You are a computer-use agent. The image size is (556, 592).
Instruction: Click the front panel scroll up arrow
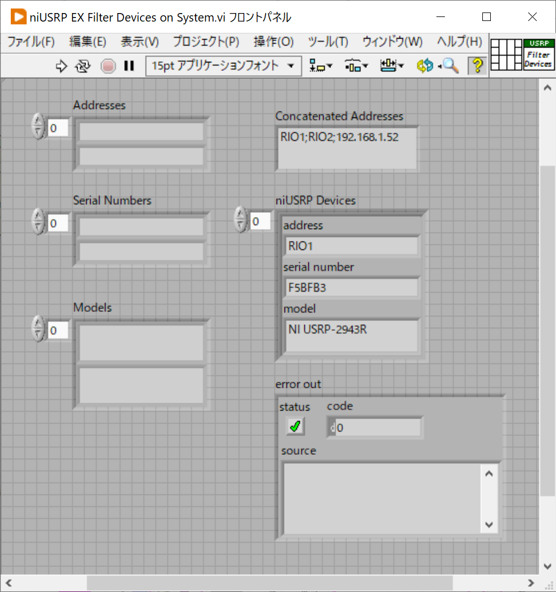(x=547, y=88)
